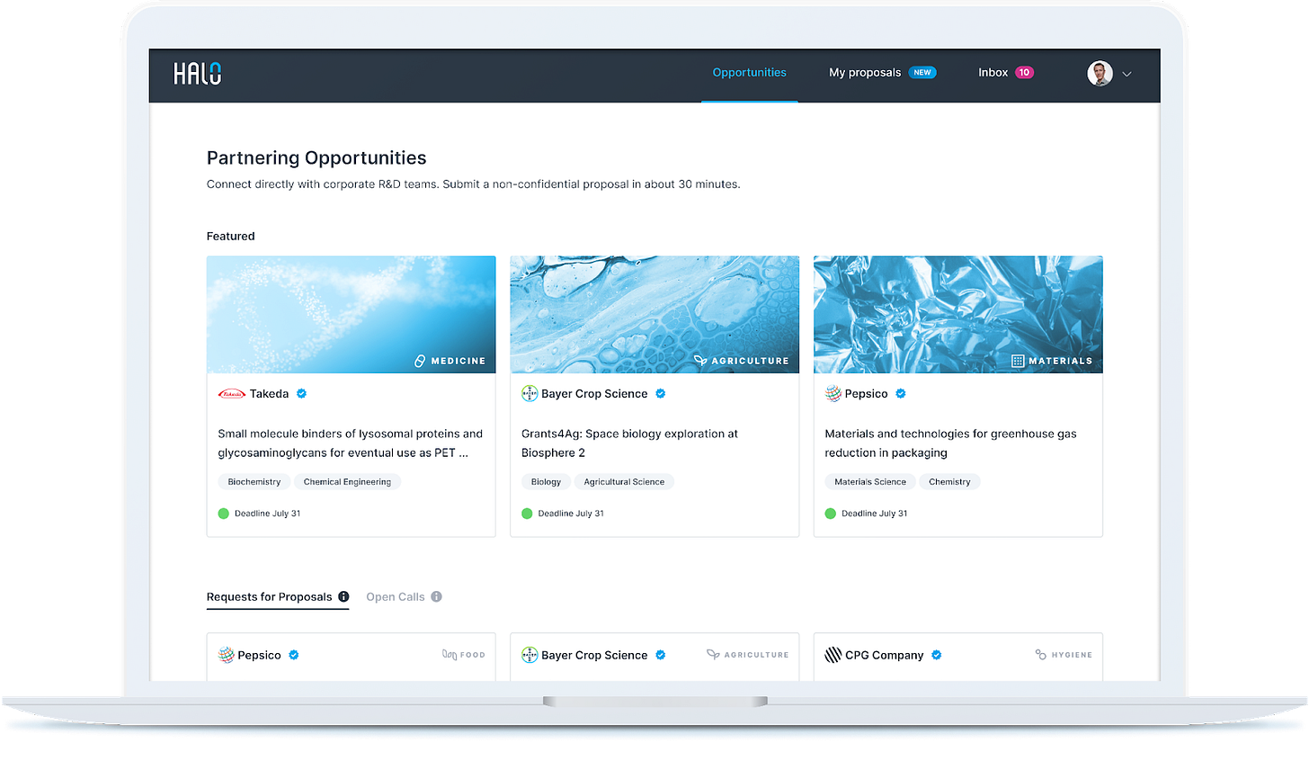Click info icon beside Requests for Proposals

343,596
